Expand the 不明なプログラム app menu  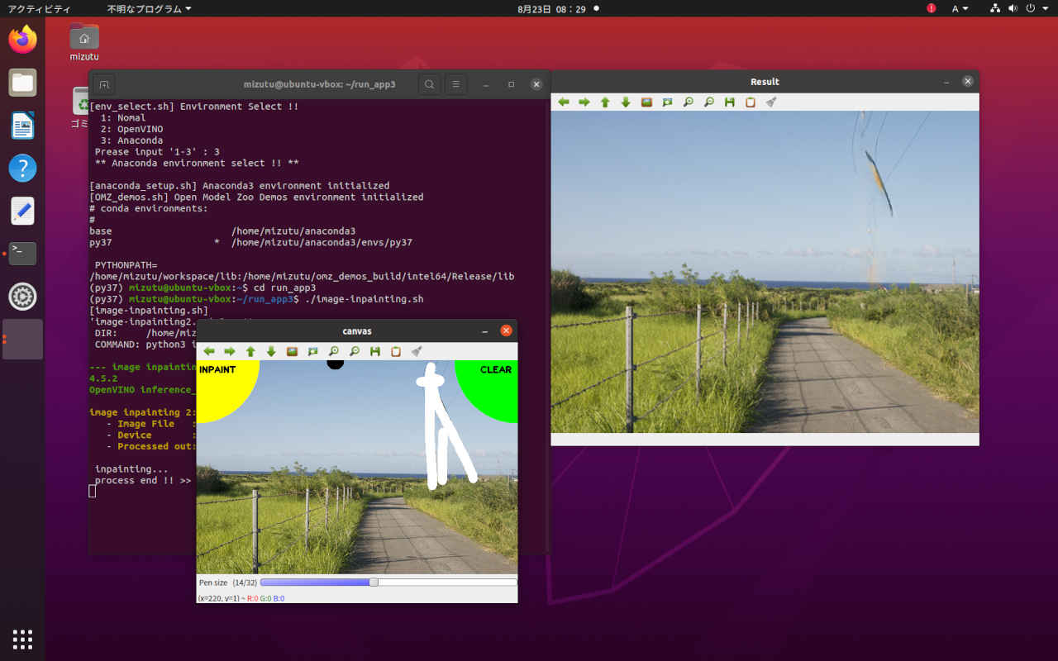(149, 8)
